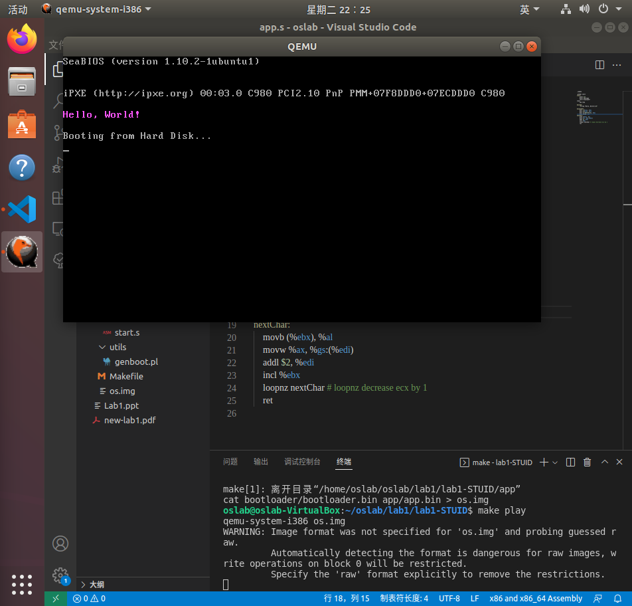Open Firefox from the Ubuntu dock
The width and height of the screenshot is (632, 606).
pos(22,39)
